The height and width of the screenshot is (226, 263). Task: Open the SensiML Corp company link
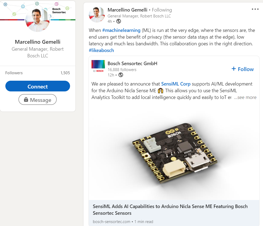click(x=176, y=84)
